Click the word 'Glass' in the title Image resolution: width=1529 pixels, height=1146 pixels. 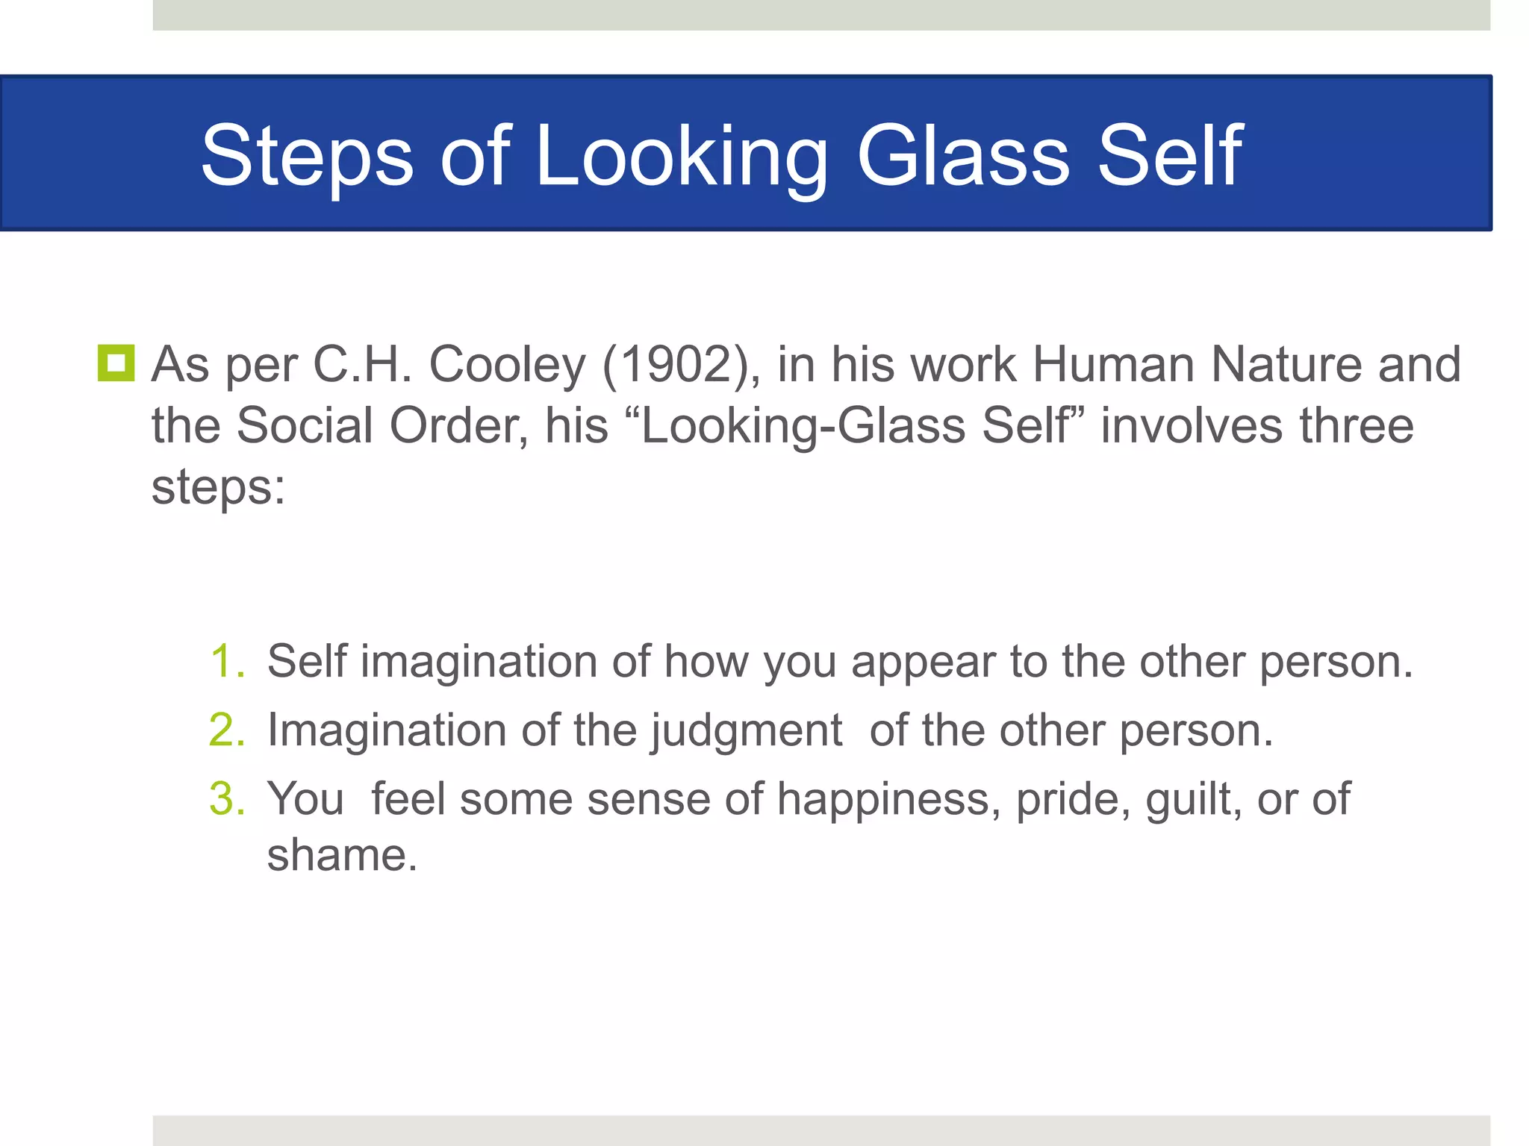pyautogui.click(x=962, y=155)
